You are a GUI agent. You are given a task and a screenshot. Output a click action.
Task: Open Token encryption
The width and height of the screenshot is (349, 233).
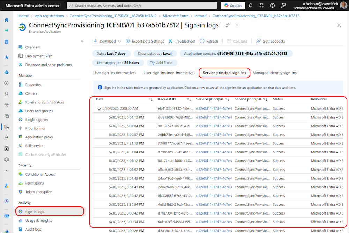[39, 192]
